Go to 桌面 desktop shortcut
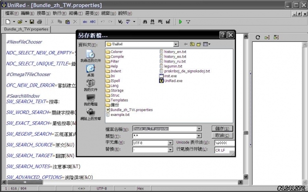This screenshot has width=308, height=192. click(90, 71)
